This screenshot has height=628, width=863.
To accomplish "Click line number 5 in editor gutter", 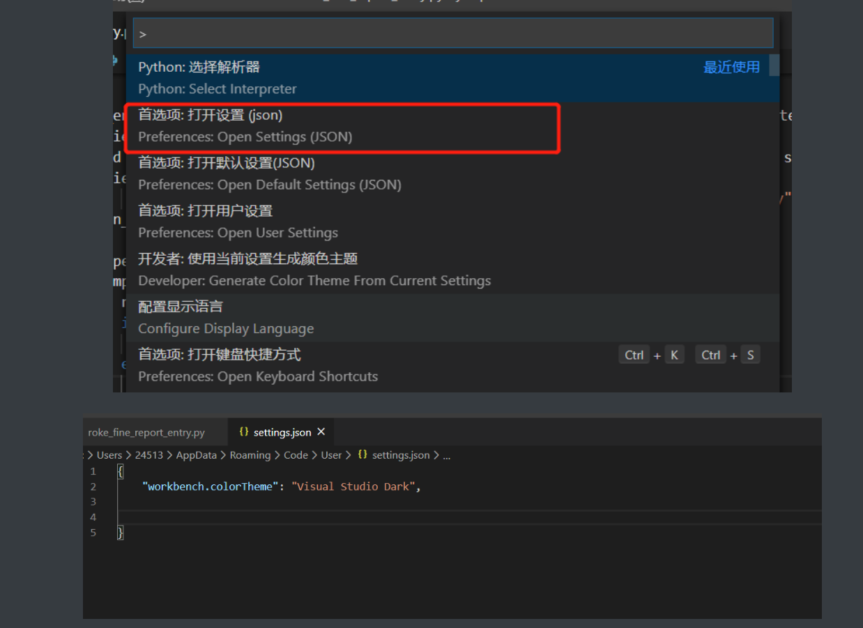I will pyautogui.click(x=93, y=533).
